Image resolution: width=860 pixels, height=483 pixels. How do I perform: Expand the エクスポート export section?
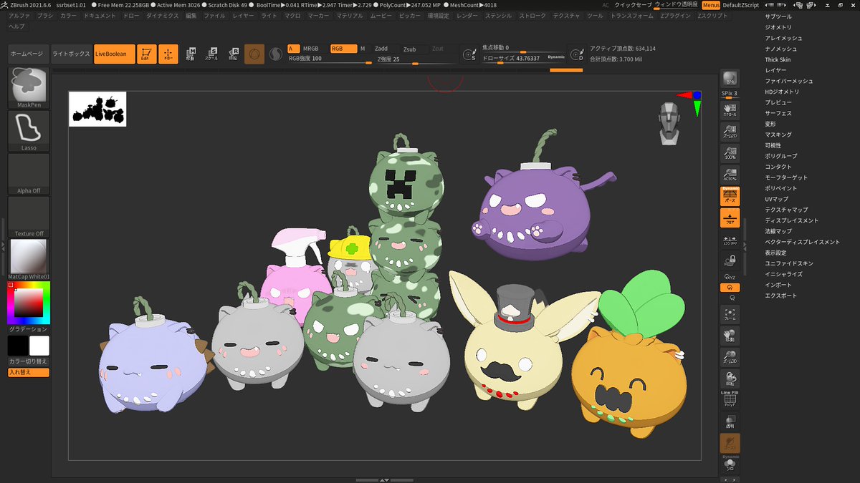(x=780, y=296)
